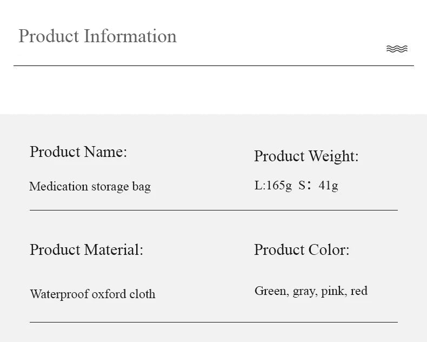Click the word gray in colors
This screenshot has width=427, height=342.
tap(304, 292)
